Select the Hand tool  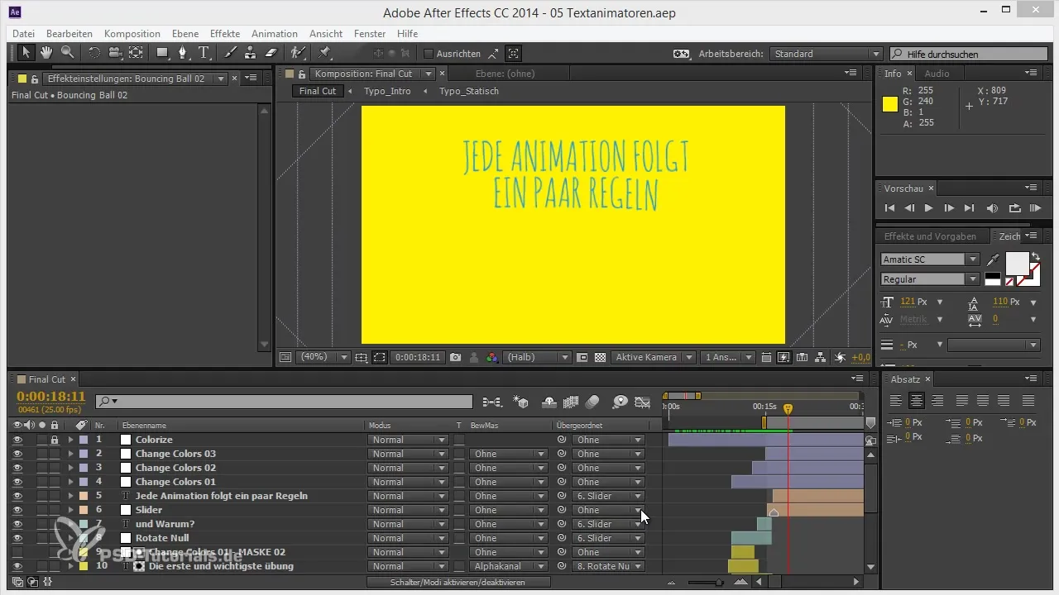coord(47,53)
